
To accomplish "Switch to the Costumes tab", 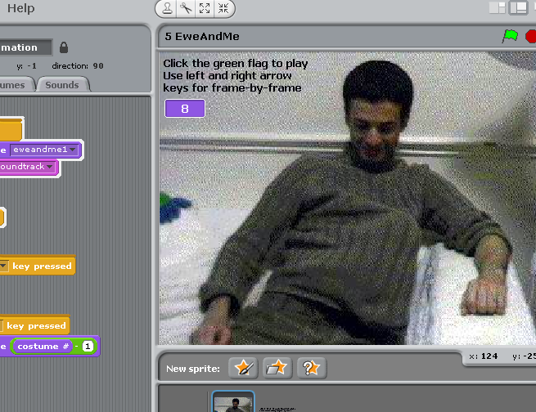I will (x=16, y=85).
